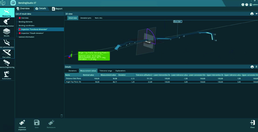This screenshot has height=132, width=258.
Task: Open the help question mark icon
Action: tap(247, 5)
